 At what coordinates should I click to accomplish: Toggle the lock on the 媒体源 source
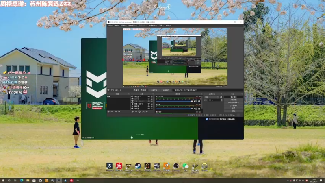pyautogui.click(x=152, y=106)
